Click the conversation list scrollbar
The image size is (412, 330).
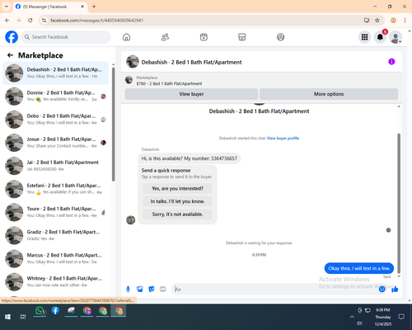[x=113, y=124]
